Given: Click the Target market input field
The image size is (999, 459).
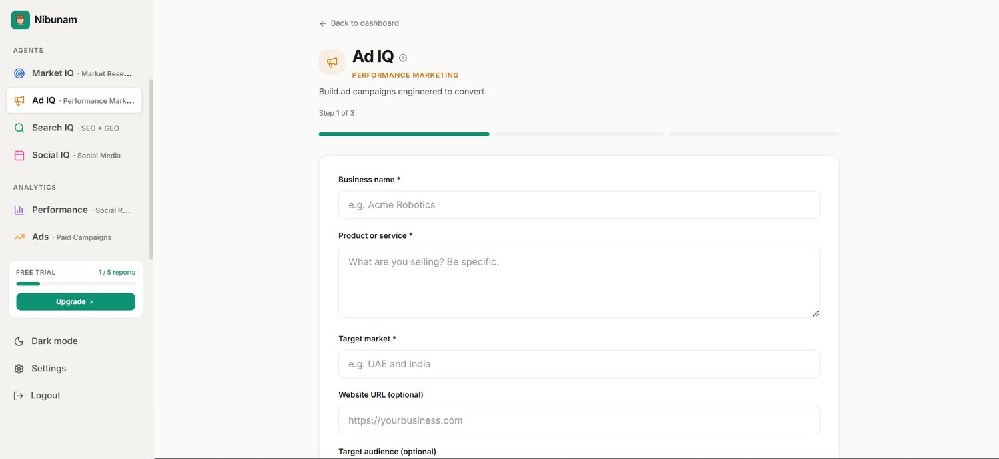Looking at the screenshot, I should pyautogui.click(x=579, y=364).
